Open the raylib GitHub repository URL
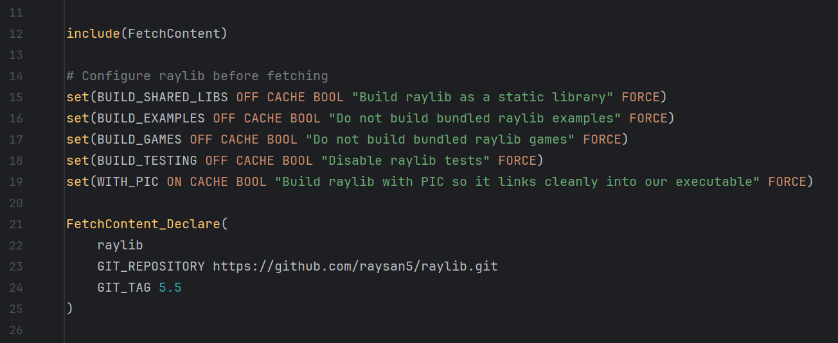The height and width of the screenshot is (343, 838). tap(355, 266)
